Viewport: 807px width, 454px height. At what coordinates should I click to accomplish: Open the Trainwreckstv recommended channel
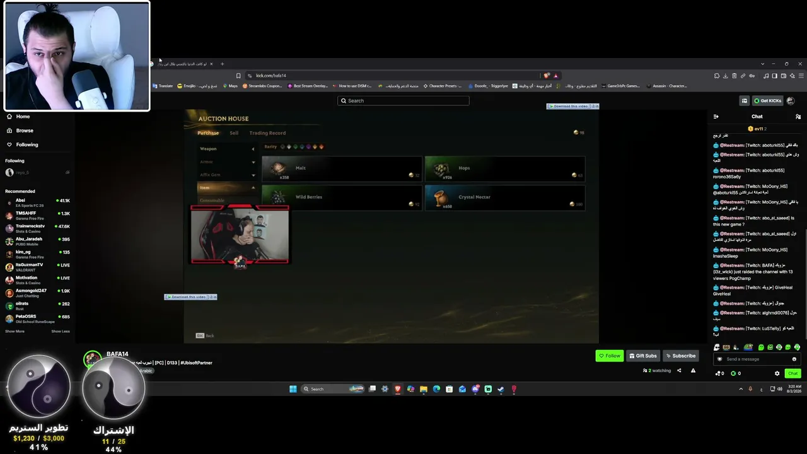pyautogui.click(x=38, y=228)
